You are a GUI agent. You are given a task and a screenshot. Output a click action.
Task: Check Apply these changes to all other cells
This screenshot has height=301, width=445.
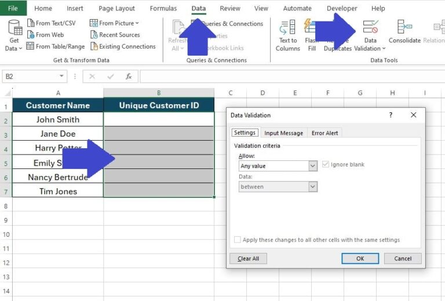point(238,240)
